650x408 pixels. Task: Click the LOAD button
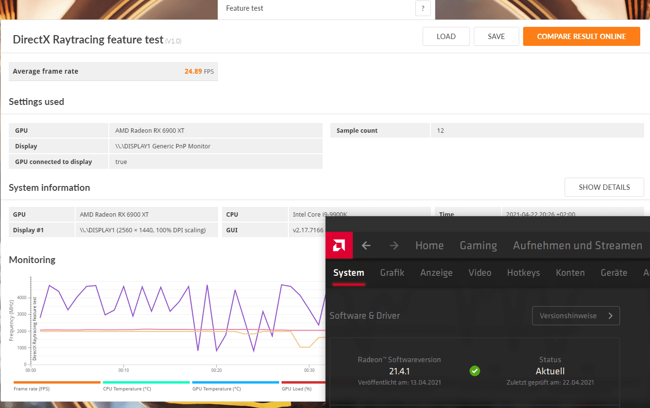446,37
